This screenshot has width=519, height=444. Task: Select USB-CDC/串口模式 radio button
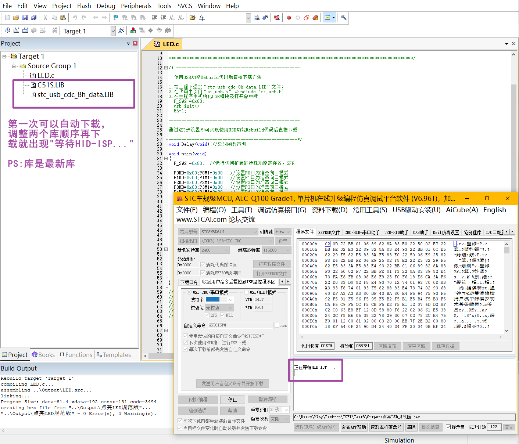[x=189, y=292]
